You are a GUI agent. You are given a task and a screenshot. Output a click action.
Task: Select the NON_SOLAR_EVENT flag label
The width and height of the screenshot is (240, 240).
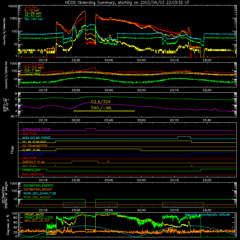coord(36,138)
